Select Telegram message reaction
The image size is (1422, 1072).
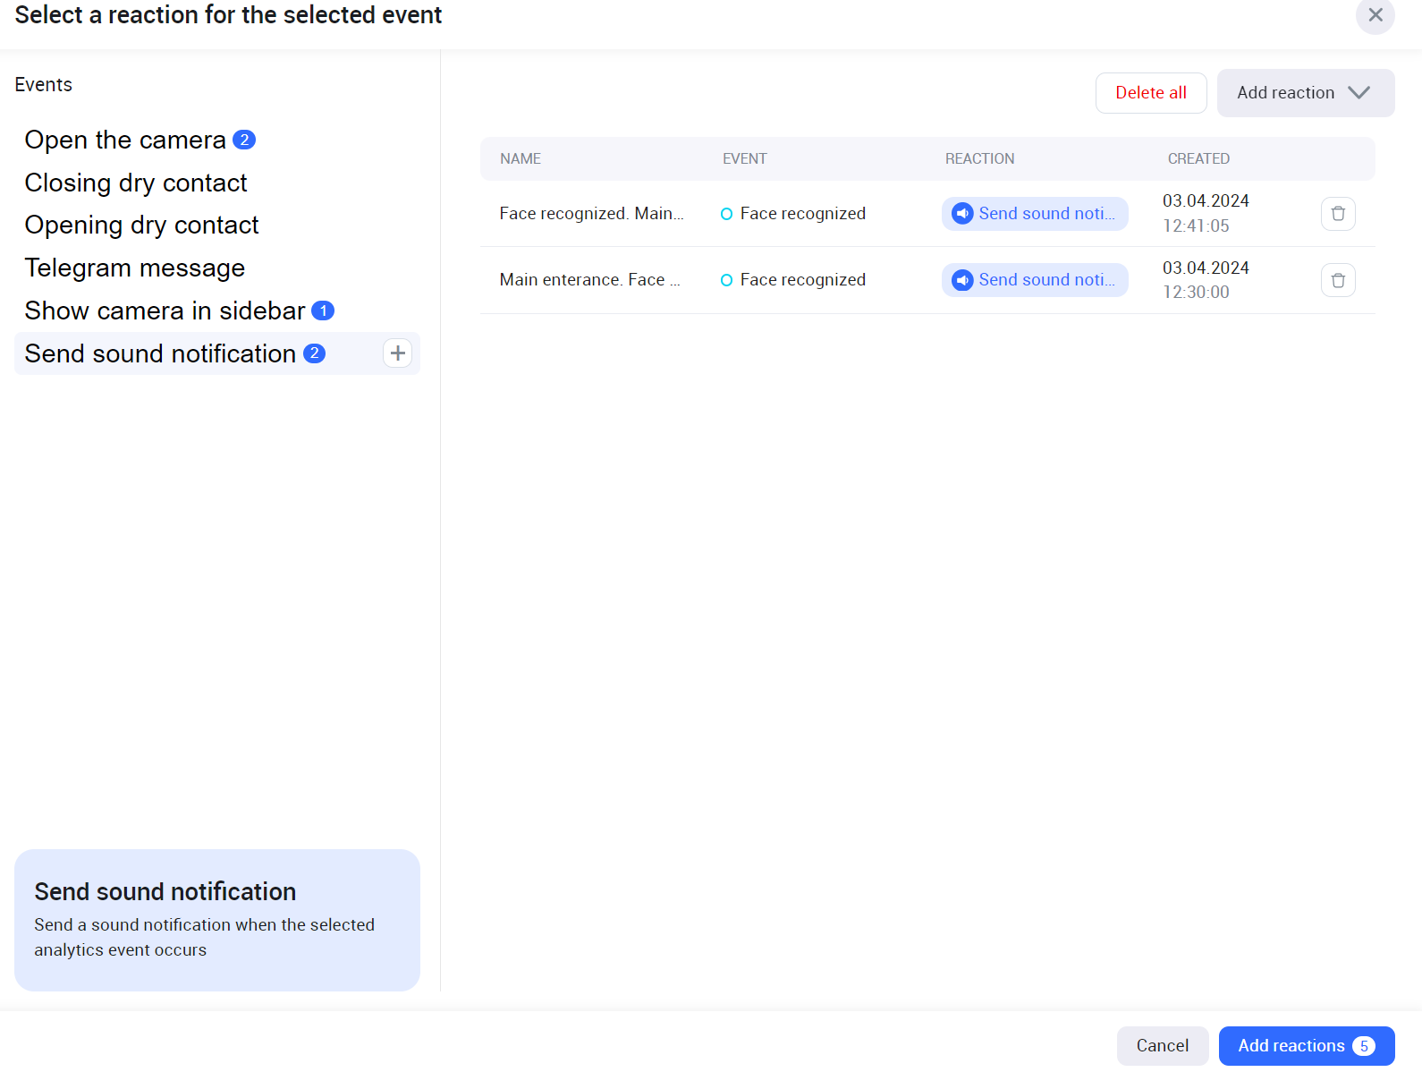coord(134,268)
